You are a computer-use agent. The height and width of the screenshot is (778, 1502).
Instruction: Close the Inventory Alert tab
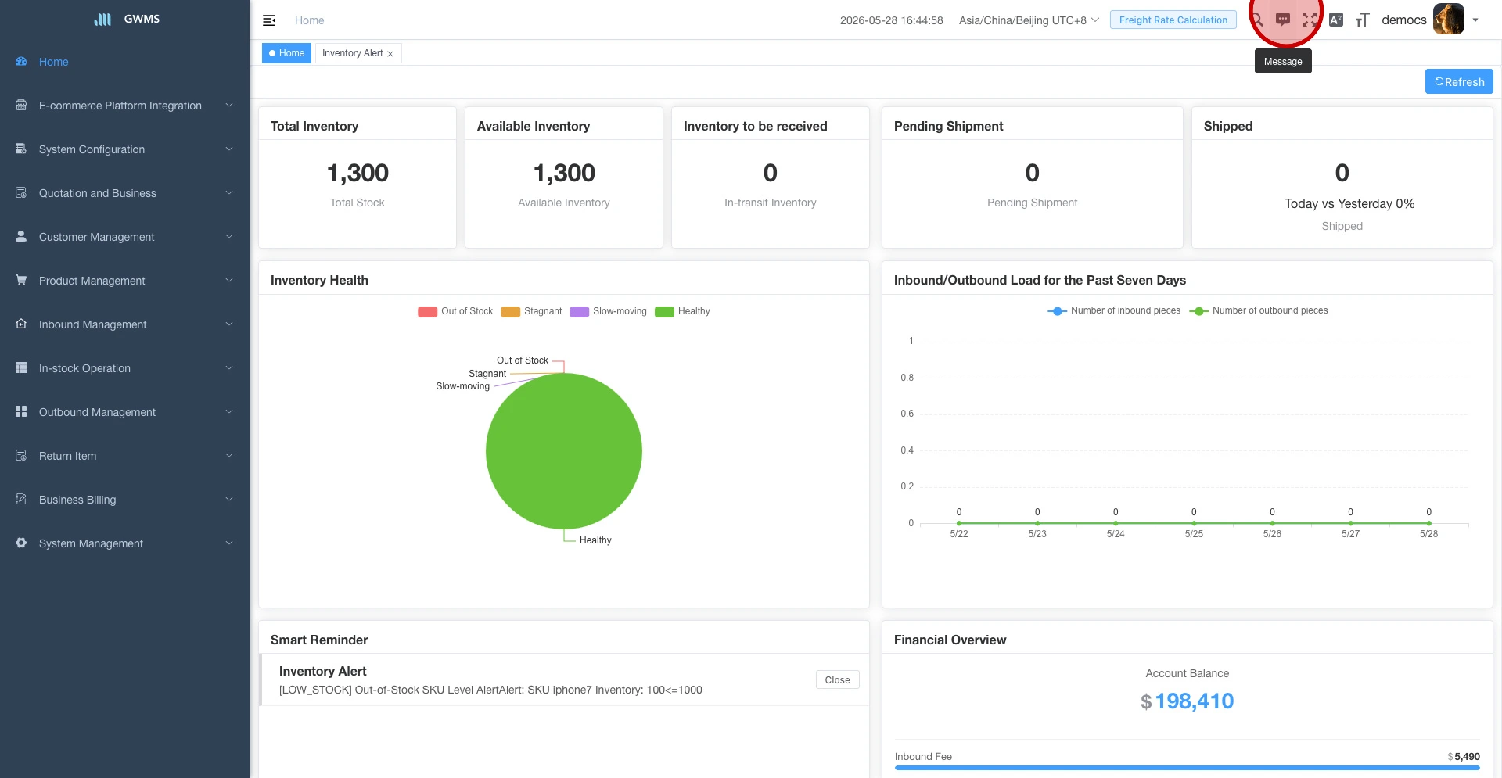(390, 54)
